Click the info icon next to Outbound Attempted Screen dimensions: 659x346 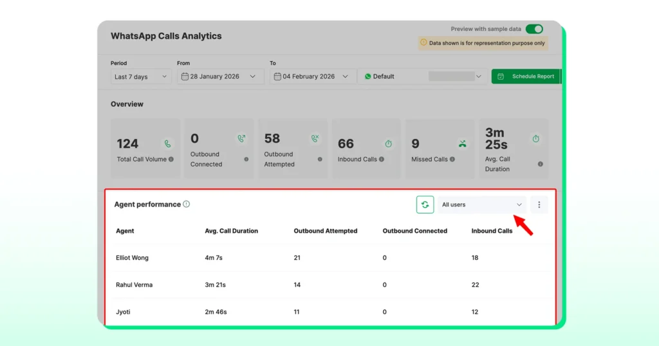(320, 159)
